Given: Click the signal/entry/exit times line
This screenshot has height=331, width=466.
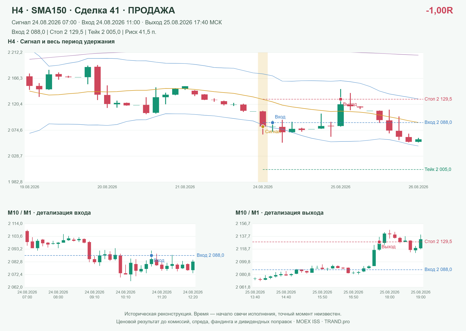Looking at the screenshot, I should tap(117, 22).
